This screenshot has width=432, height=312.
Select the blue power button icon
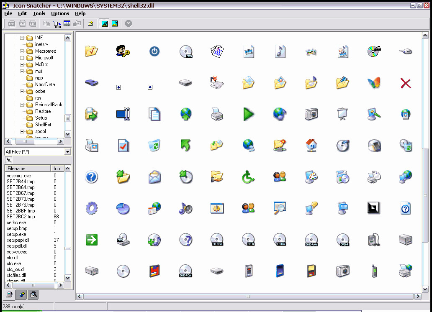pos(154,51)
